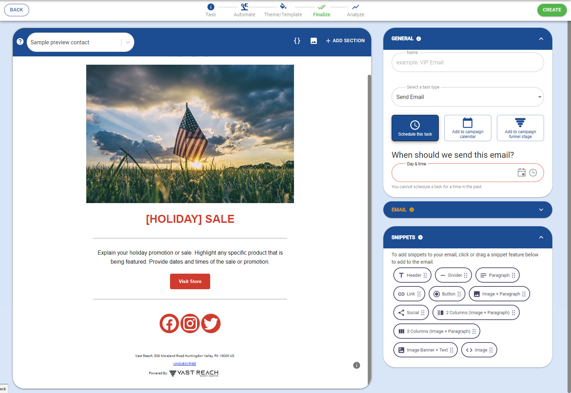571x393 pixels.
Task: Add a Paragraph snippet
Action: tap(498, 275)
